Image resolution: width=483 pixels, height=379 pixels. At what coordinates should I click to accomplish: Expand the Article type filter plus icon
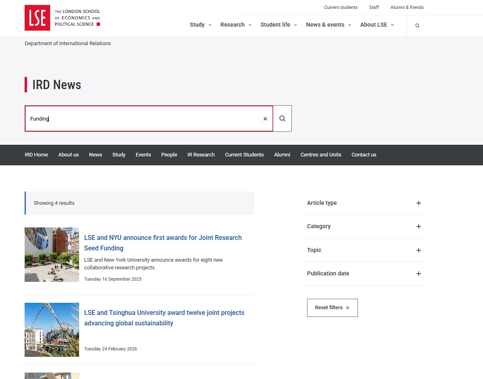point(418,203)
